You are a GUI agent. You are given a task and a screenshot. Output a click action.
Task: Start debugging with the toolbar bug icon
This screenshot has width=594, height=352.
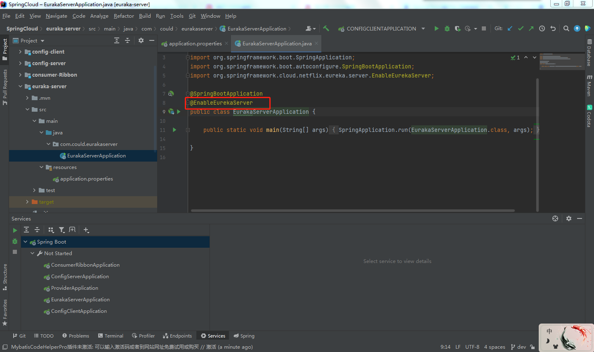pyautogui.click(x=447, y=28)
